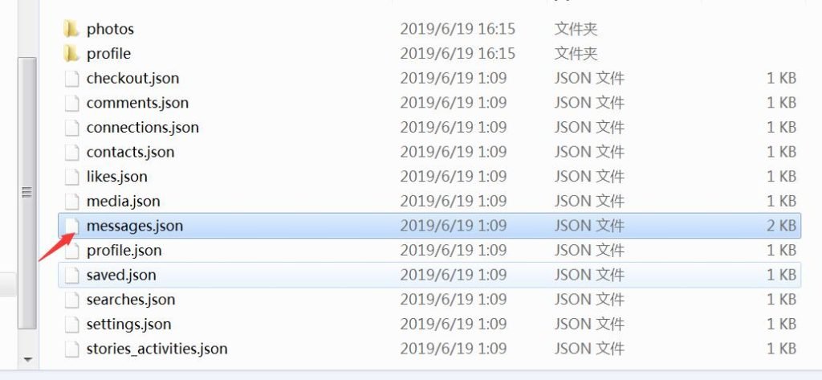Select connections.json file name

click(143, 128)
